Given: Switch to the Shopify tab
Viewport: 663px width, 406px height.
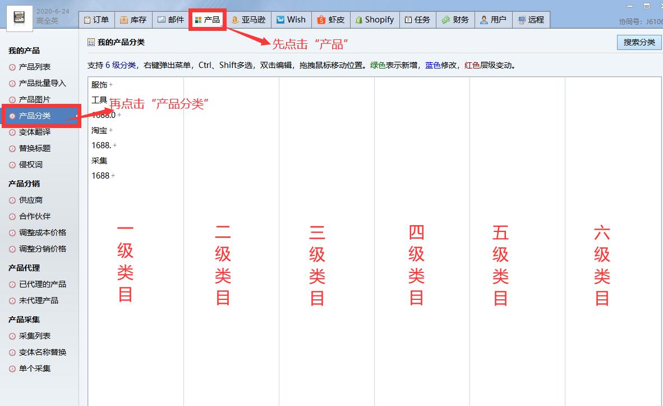Looking at the screenshot, I should point(374,20).
